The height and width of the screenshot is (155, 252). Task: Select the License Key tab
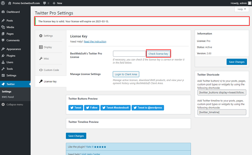coord(50,81)
